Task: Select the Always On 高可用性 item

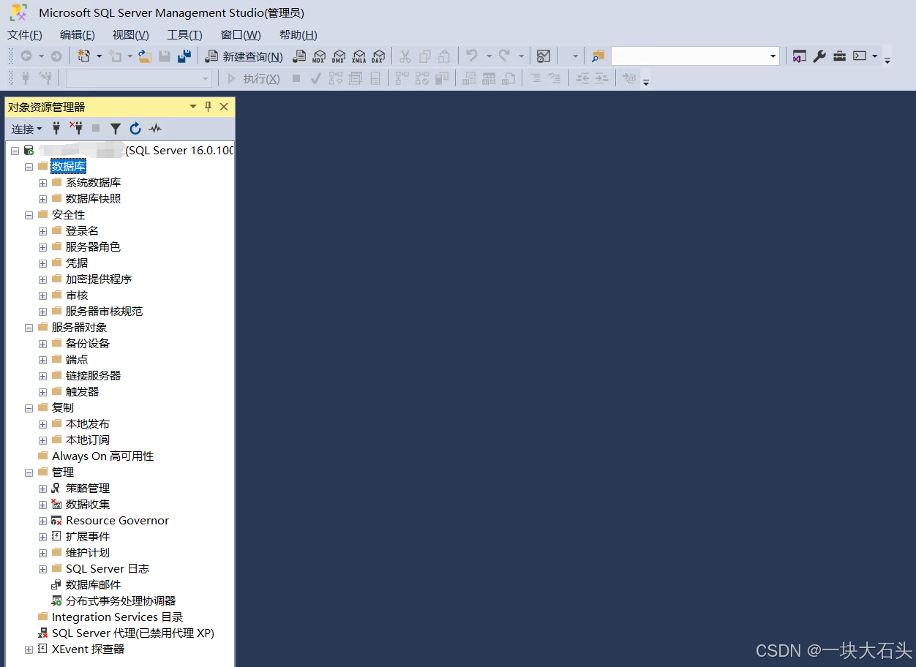Action: coord(103,456)
